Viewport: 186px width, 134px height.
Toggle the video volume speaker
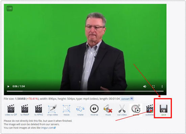[145, 86]
